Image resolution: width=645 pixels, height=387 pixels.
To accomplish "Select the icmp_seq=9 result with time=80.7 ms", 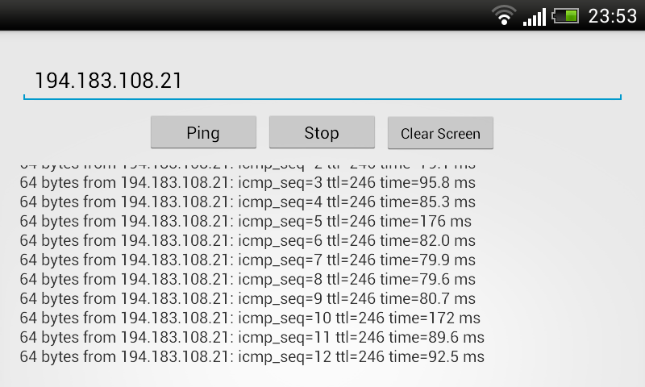I will (248, 298).
